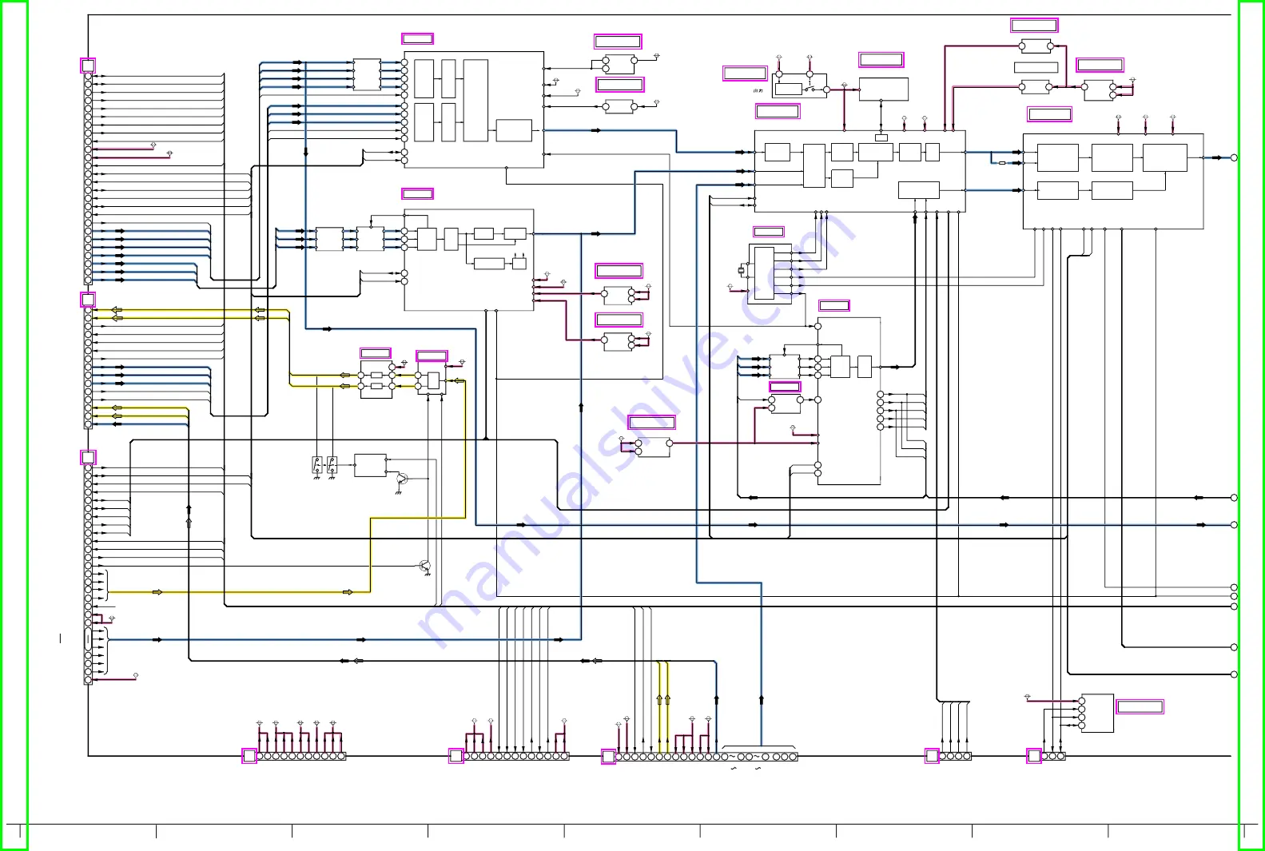Viewport: 1265px width, 851px height.
Task: Click the link box above the dual-resistor block on the yellow bus
Action: click(x=376, y=353)
